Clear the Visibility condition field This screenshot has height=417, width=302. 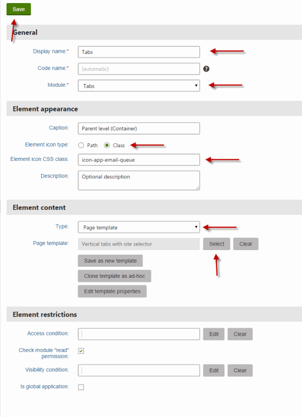pyautogui.click(x=240, y=371)
